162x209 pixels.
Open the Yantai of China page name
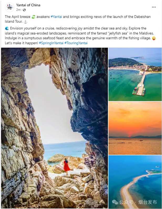coord(28,5)
